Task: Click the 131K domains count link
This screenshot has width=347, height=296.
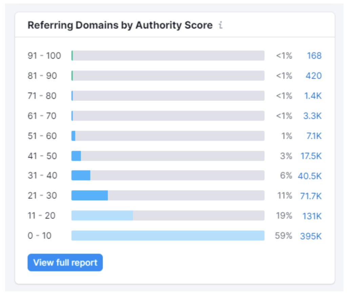Action: tap(312, 216)
